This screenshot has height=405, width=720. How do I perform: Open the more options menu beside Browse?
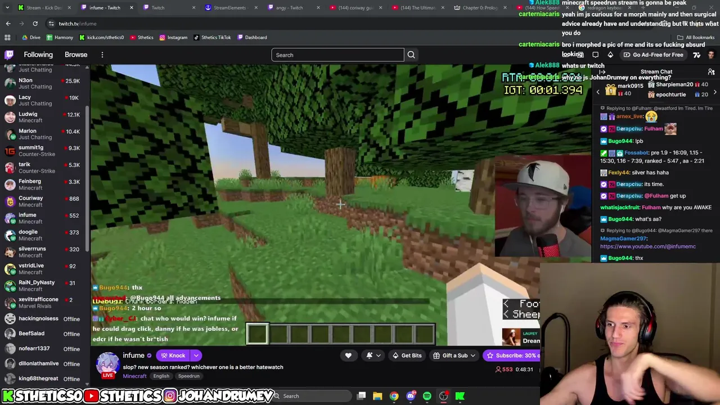[102, 55]
